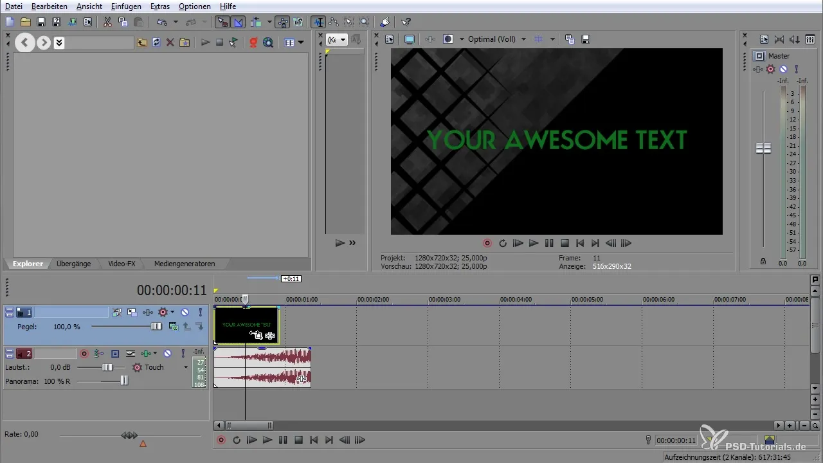
Task: Go back in the Explorer panel
Action: pyautogui.click(x=25, y=42)
